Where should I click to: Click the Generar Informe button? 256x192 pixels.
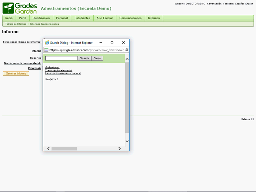click(16, 74)
